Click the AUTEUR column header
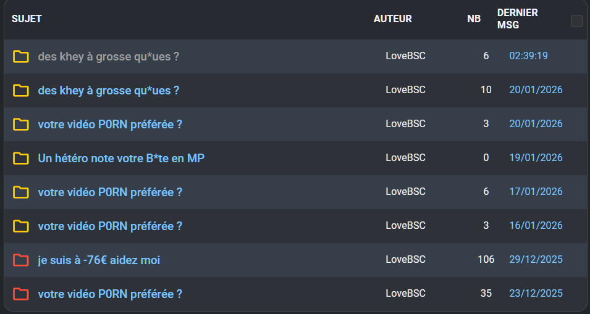Screen dimensions: 590x314 (392, 19)
